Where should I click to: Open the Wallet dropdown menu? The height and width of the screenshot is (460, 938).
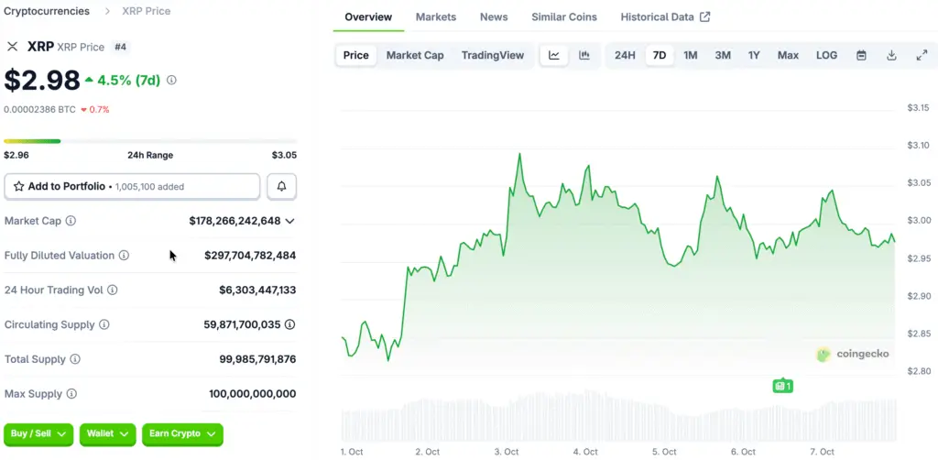point(108,433)
